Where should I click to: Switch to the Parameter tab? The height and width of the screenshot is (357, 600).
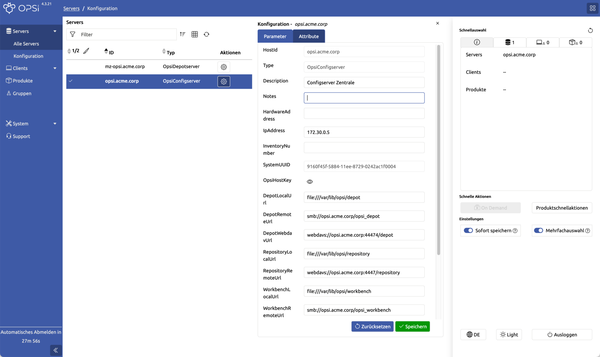pos(275,36)
